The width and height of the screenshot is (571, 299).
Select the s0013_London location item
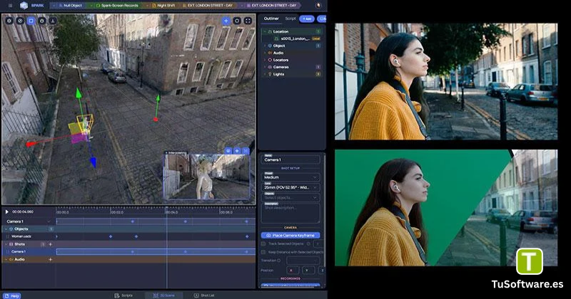click(295, 38)
